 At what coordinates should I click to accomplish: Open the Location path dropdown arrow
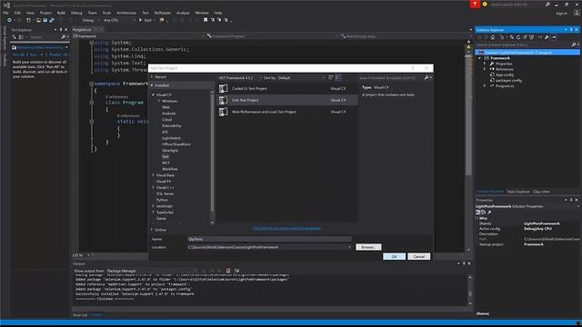pyautogui.click(x=349, y=247)
